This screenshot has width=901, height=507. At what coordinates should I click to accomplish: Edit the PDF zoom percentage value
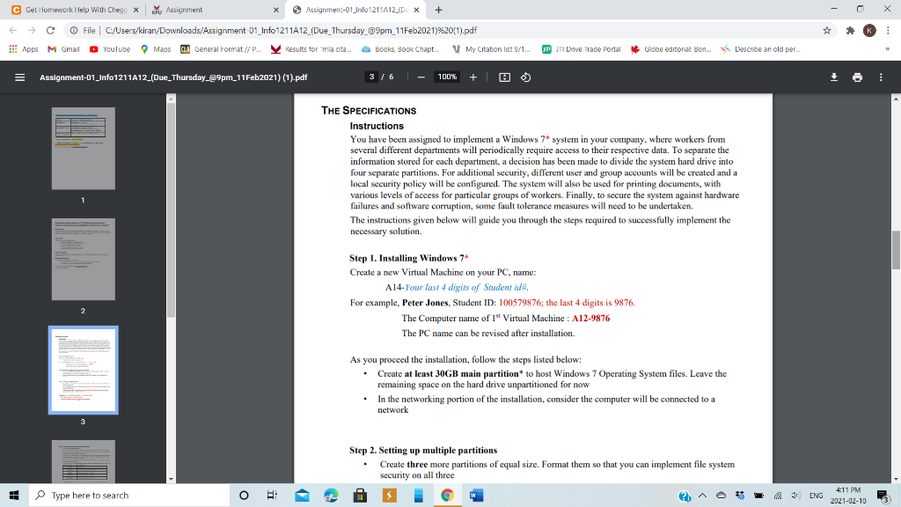(x=446, y=77)
